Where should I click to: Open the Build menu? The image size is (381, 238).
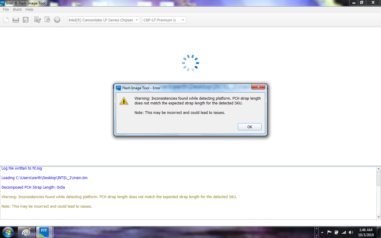coord(17,10)
